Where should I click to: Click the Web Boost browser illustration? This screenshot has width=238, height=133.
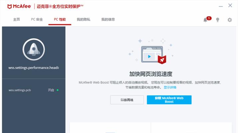(x=153, y=55)
